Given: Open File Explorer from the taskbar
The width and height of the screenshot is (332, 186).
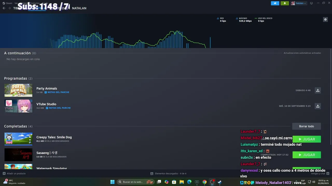Looking at the screenshot, I should [182, 182].
